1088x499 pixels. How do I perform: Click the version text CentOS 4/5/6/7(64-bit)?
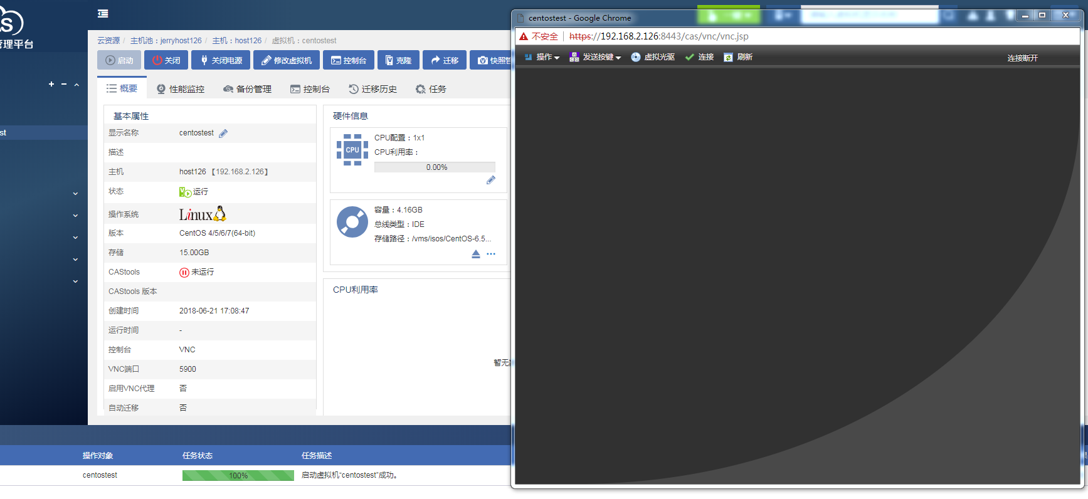[x=218, y=233]
